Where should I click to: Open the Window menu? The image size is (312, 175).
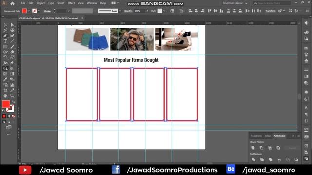pyautogui.click(x=92, y=3)
